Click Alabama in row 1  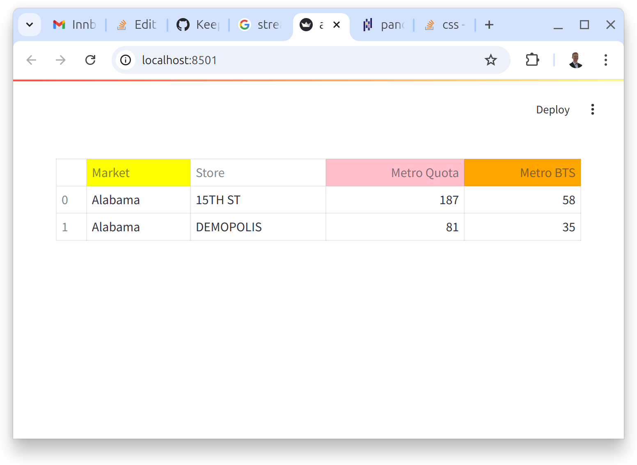(x=138, y=227)
